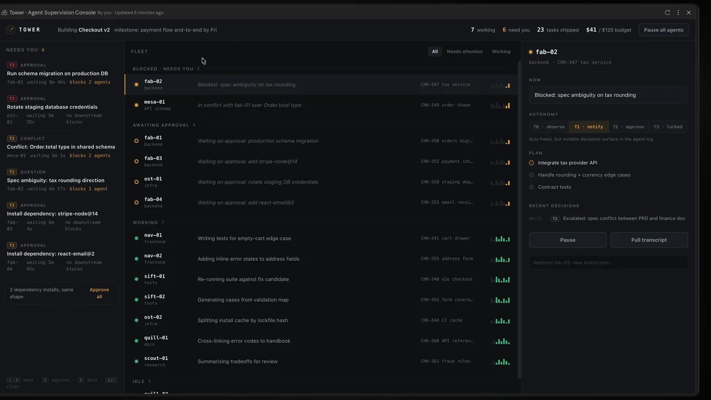Pause all agents
This screenshot has width=711, height=400.
(x=664, y=30)
